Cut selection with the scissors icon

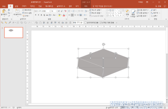pyautogui.click(x=9, y=10)
